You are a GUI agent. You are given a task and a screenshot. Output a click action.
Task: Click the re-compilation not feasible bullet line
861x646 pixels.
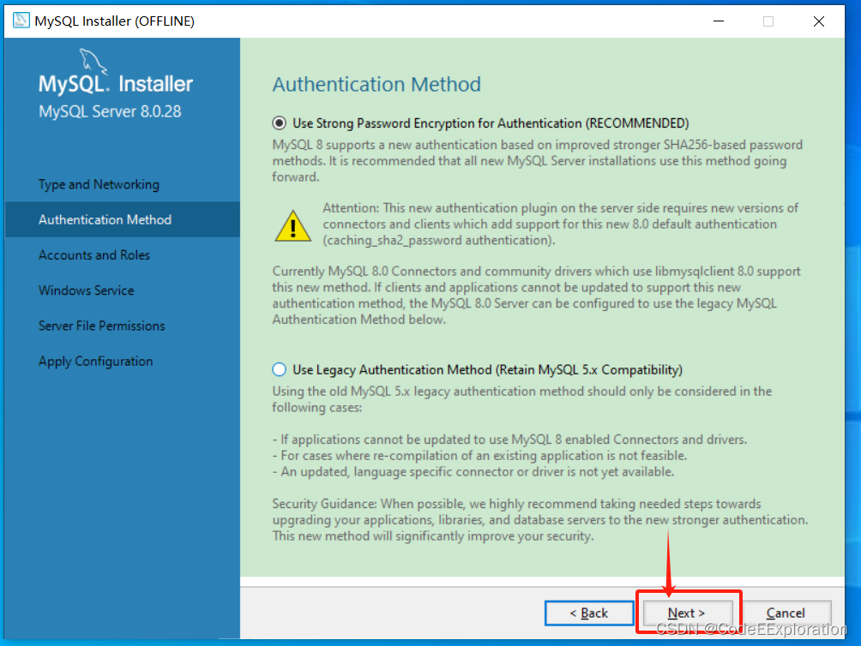coord(480,456)
